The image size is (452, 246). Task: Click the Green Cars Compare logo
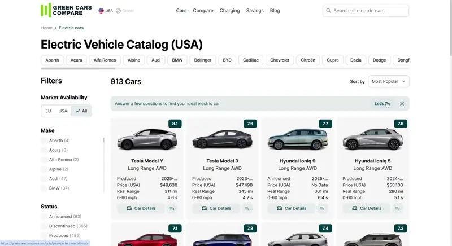66,10
